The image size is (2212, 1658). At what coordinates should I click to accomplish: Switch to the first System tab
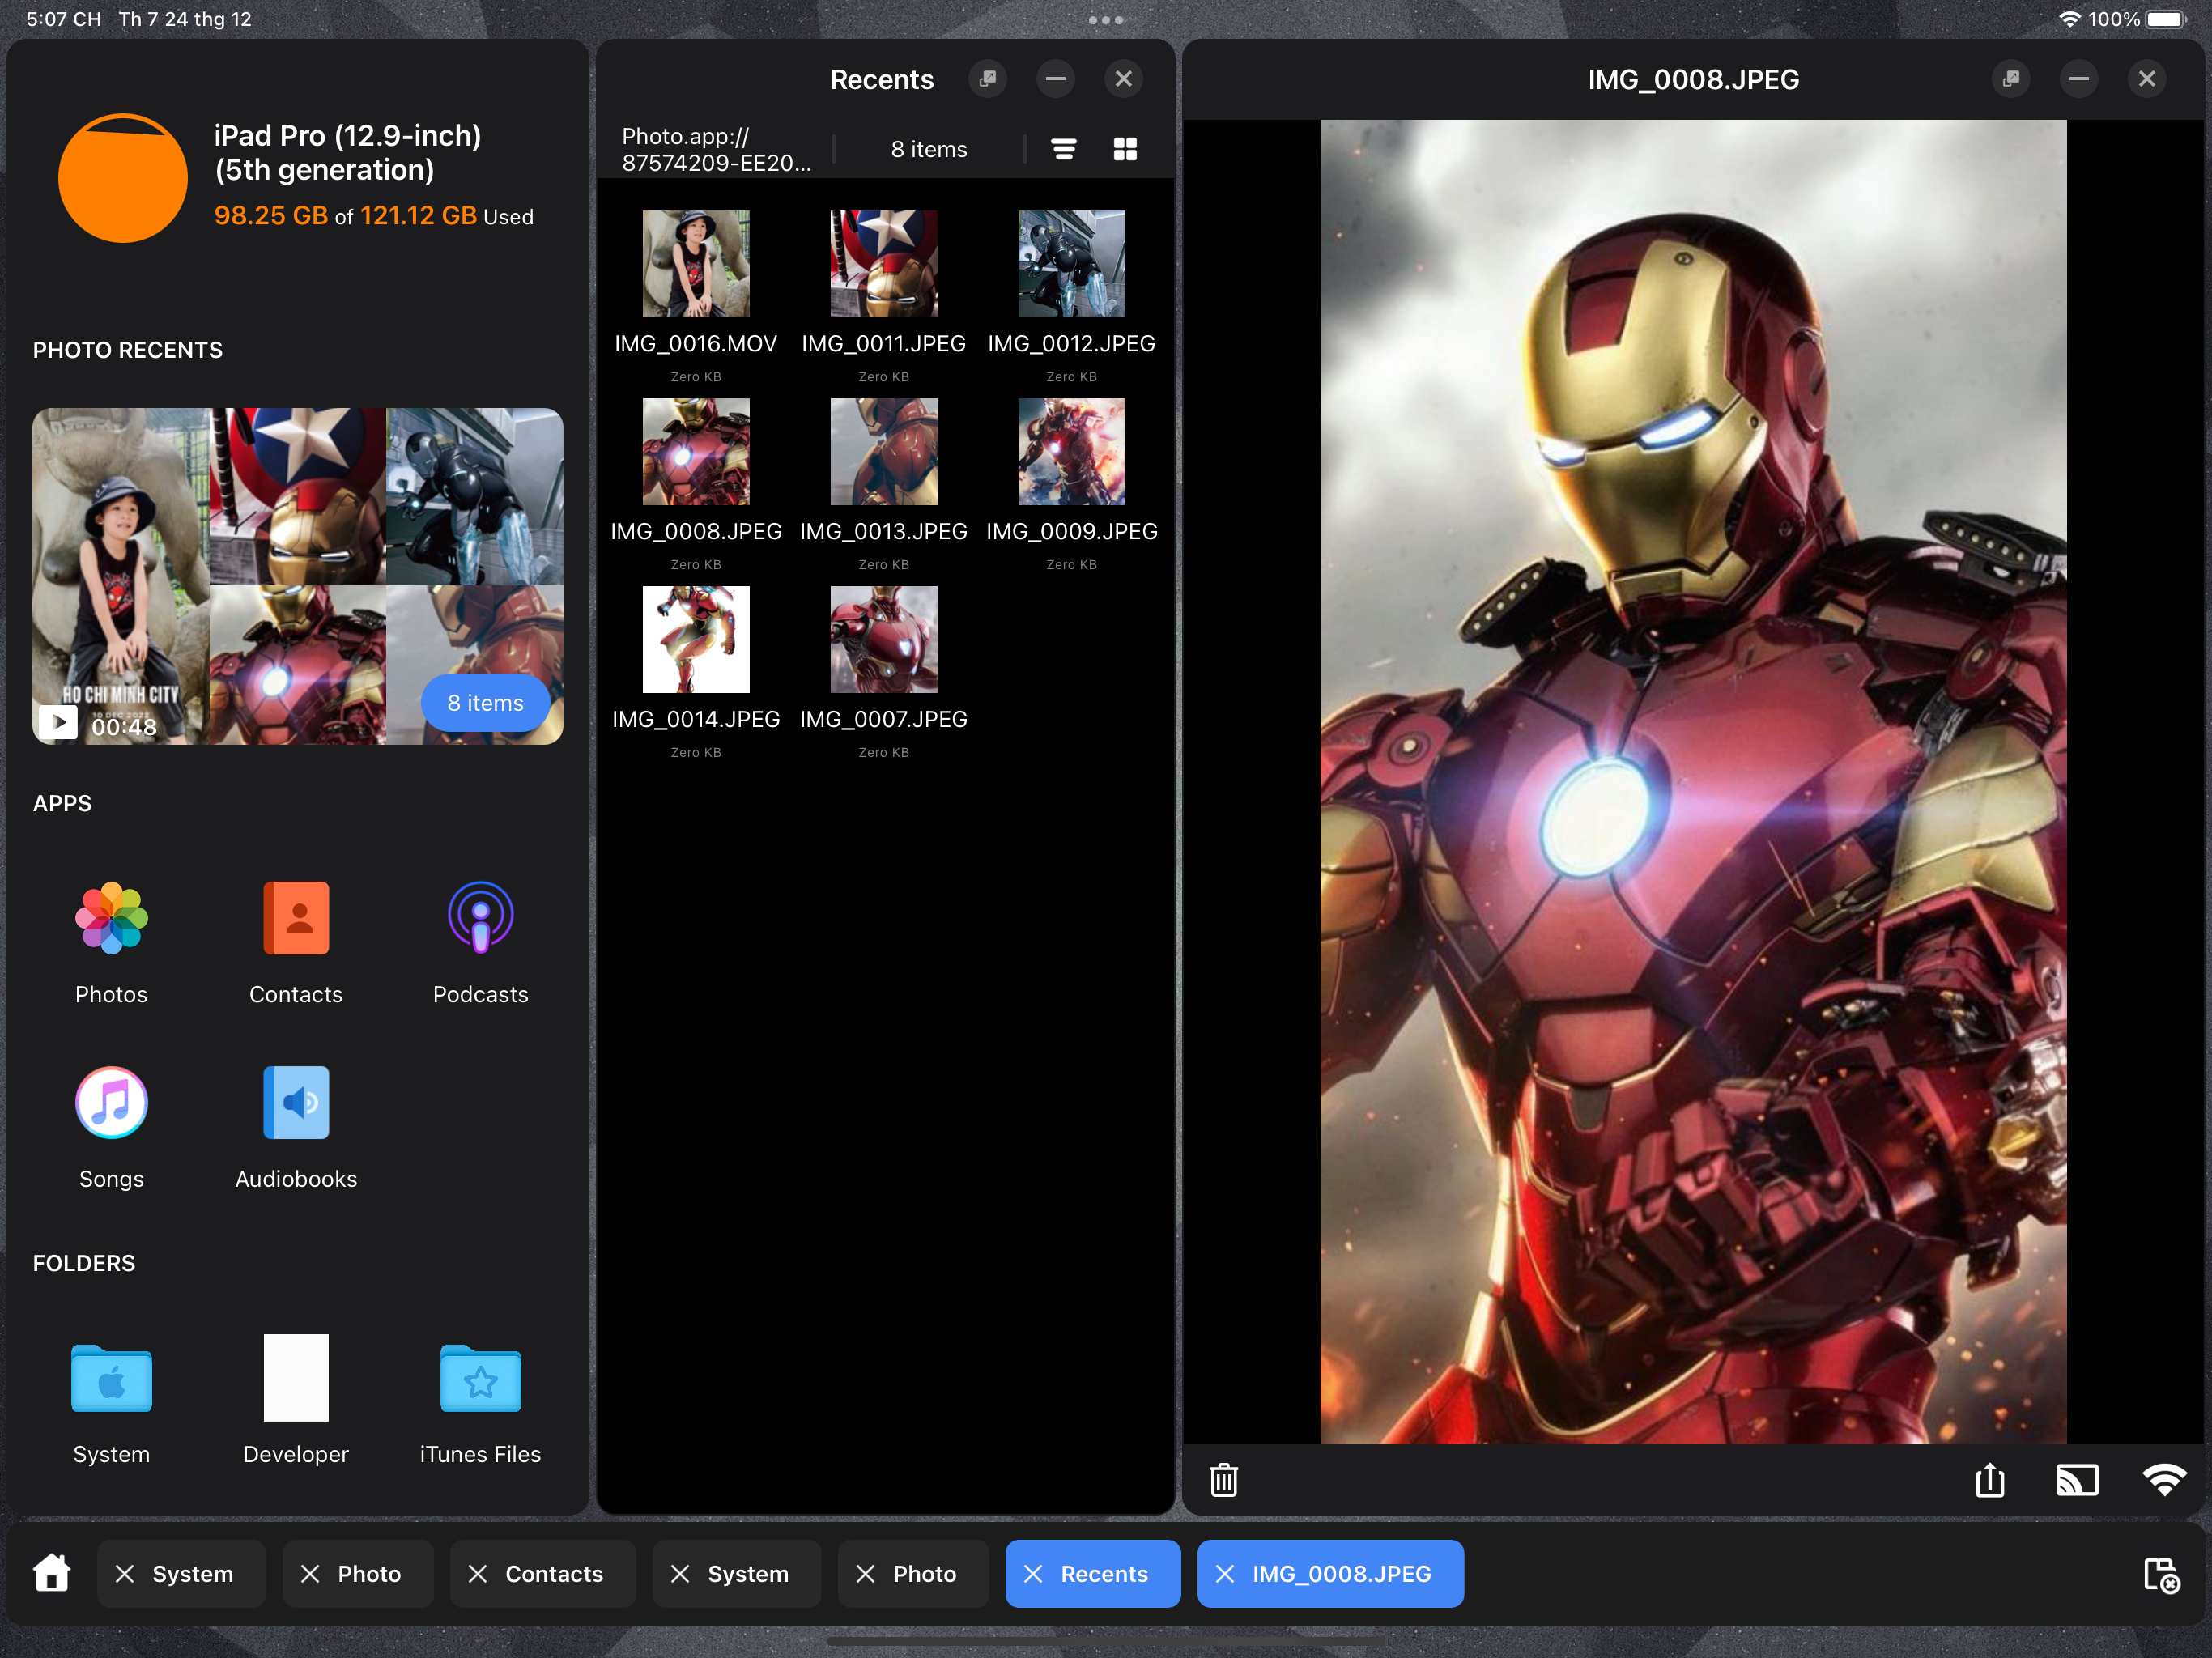coord(181,1573)
